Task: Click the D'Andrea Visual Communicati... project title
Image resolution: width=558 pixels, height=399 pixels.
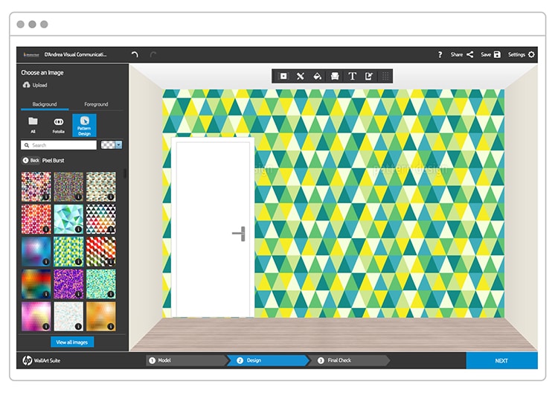Action: click(75, 54)
